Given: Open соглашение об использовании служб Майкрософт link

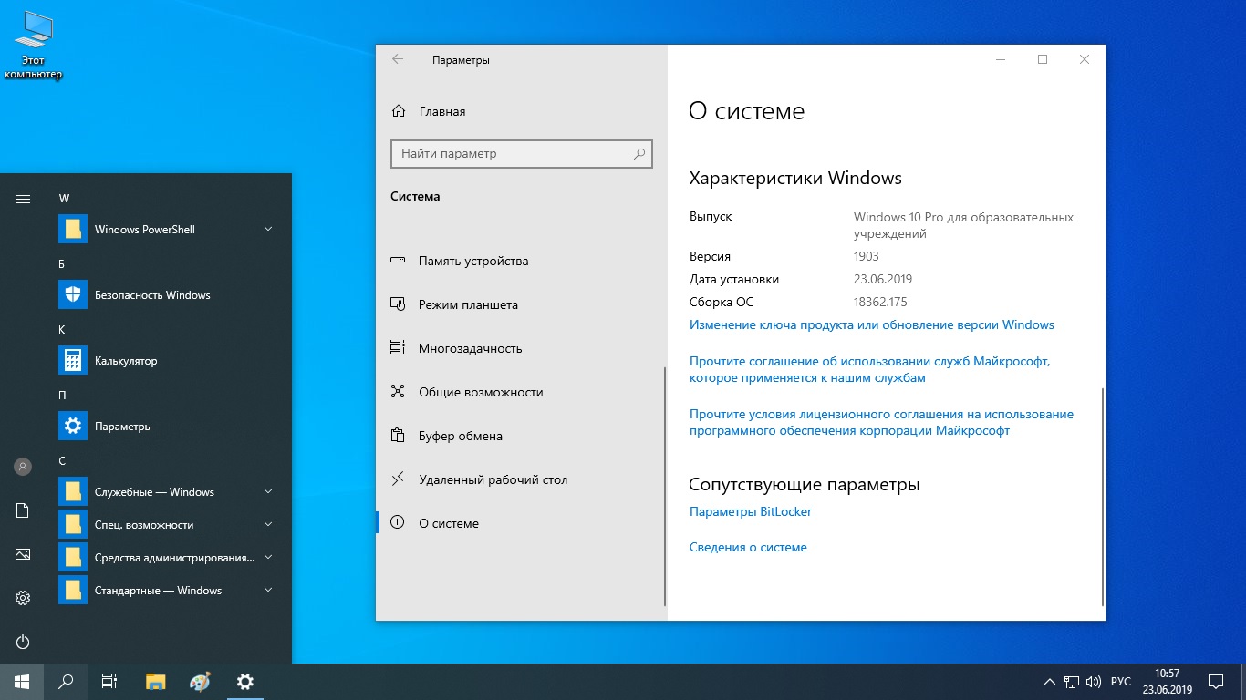Looking at the screenshot, I should click(x=869, y=369).
